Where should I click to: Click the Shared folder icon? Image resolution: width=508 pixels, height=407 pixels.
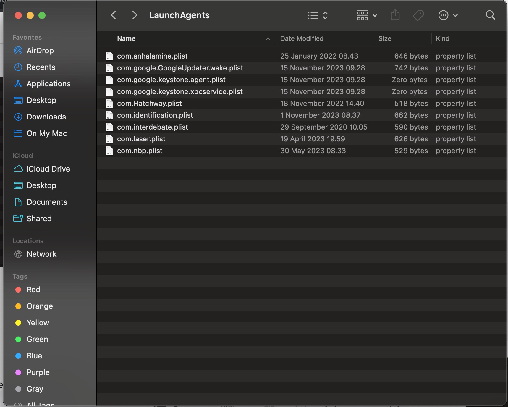coord(18,218)
